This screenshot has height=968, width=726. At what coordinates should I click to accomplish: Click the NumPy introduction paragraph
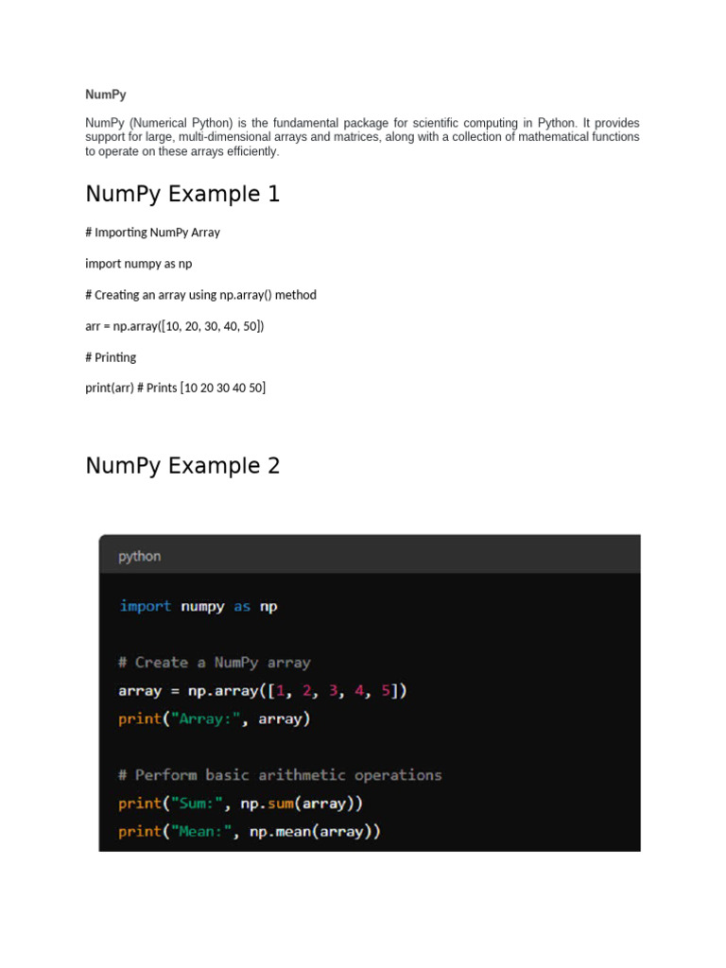[362, 137]
